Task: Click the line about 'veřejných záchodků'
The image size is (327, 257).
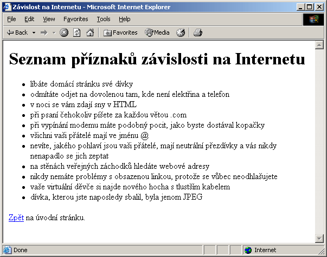Action: (120, 166)
